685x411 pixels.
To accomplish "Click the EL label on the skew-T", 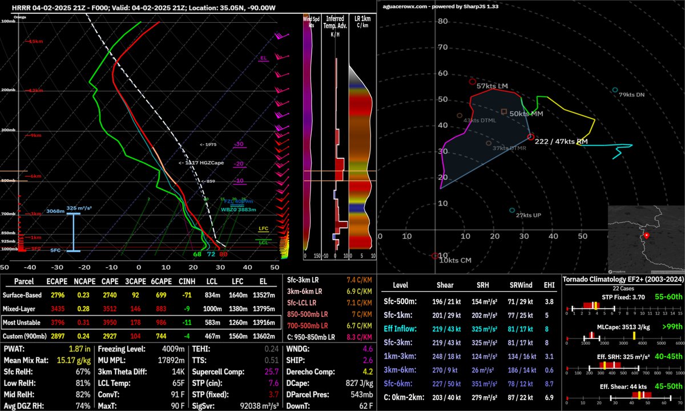I will (263, 58).
